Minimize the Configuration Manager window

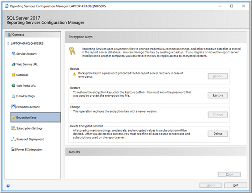click(220, 6)
